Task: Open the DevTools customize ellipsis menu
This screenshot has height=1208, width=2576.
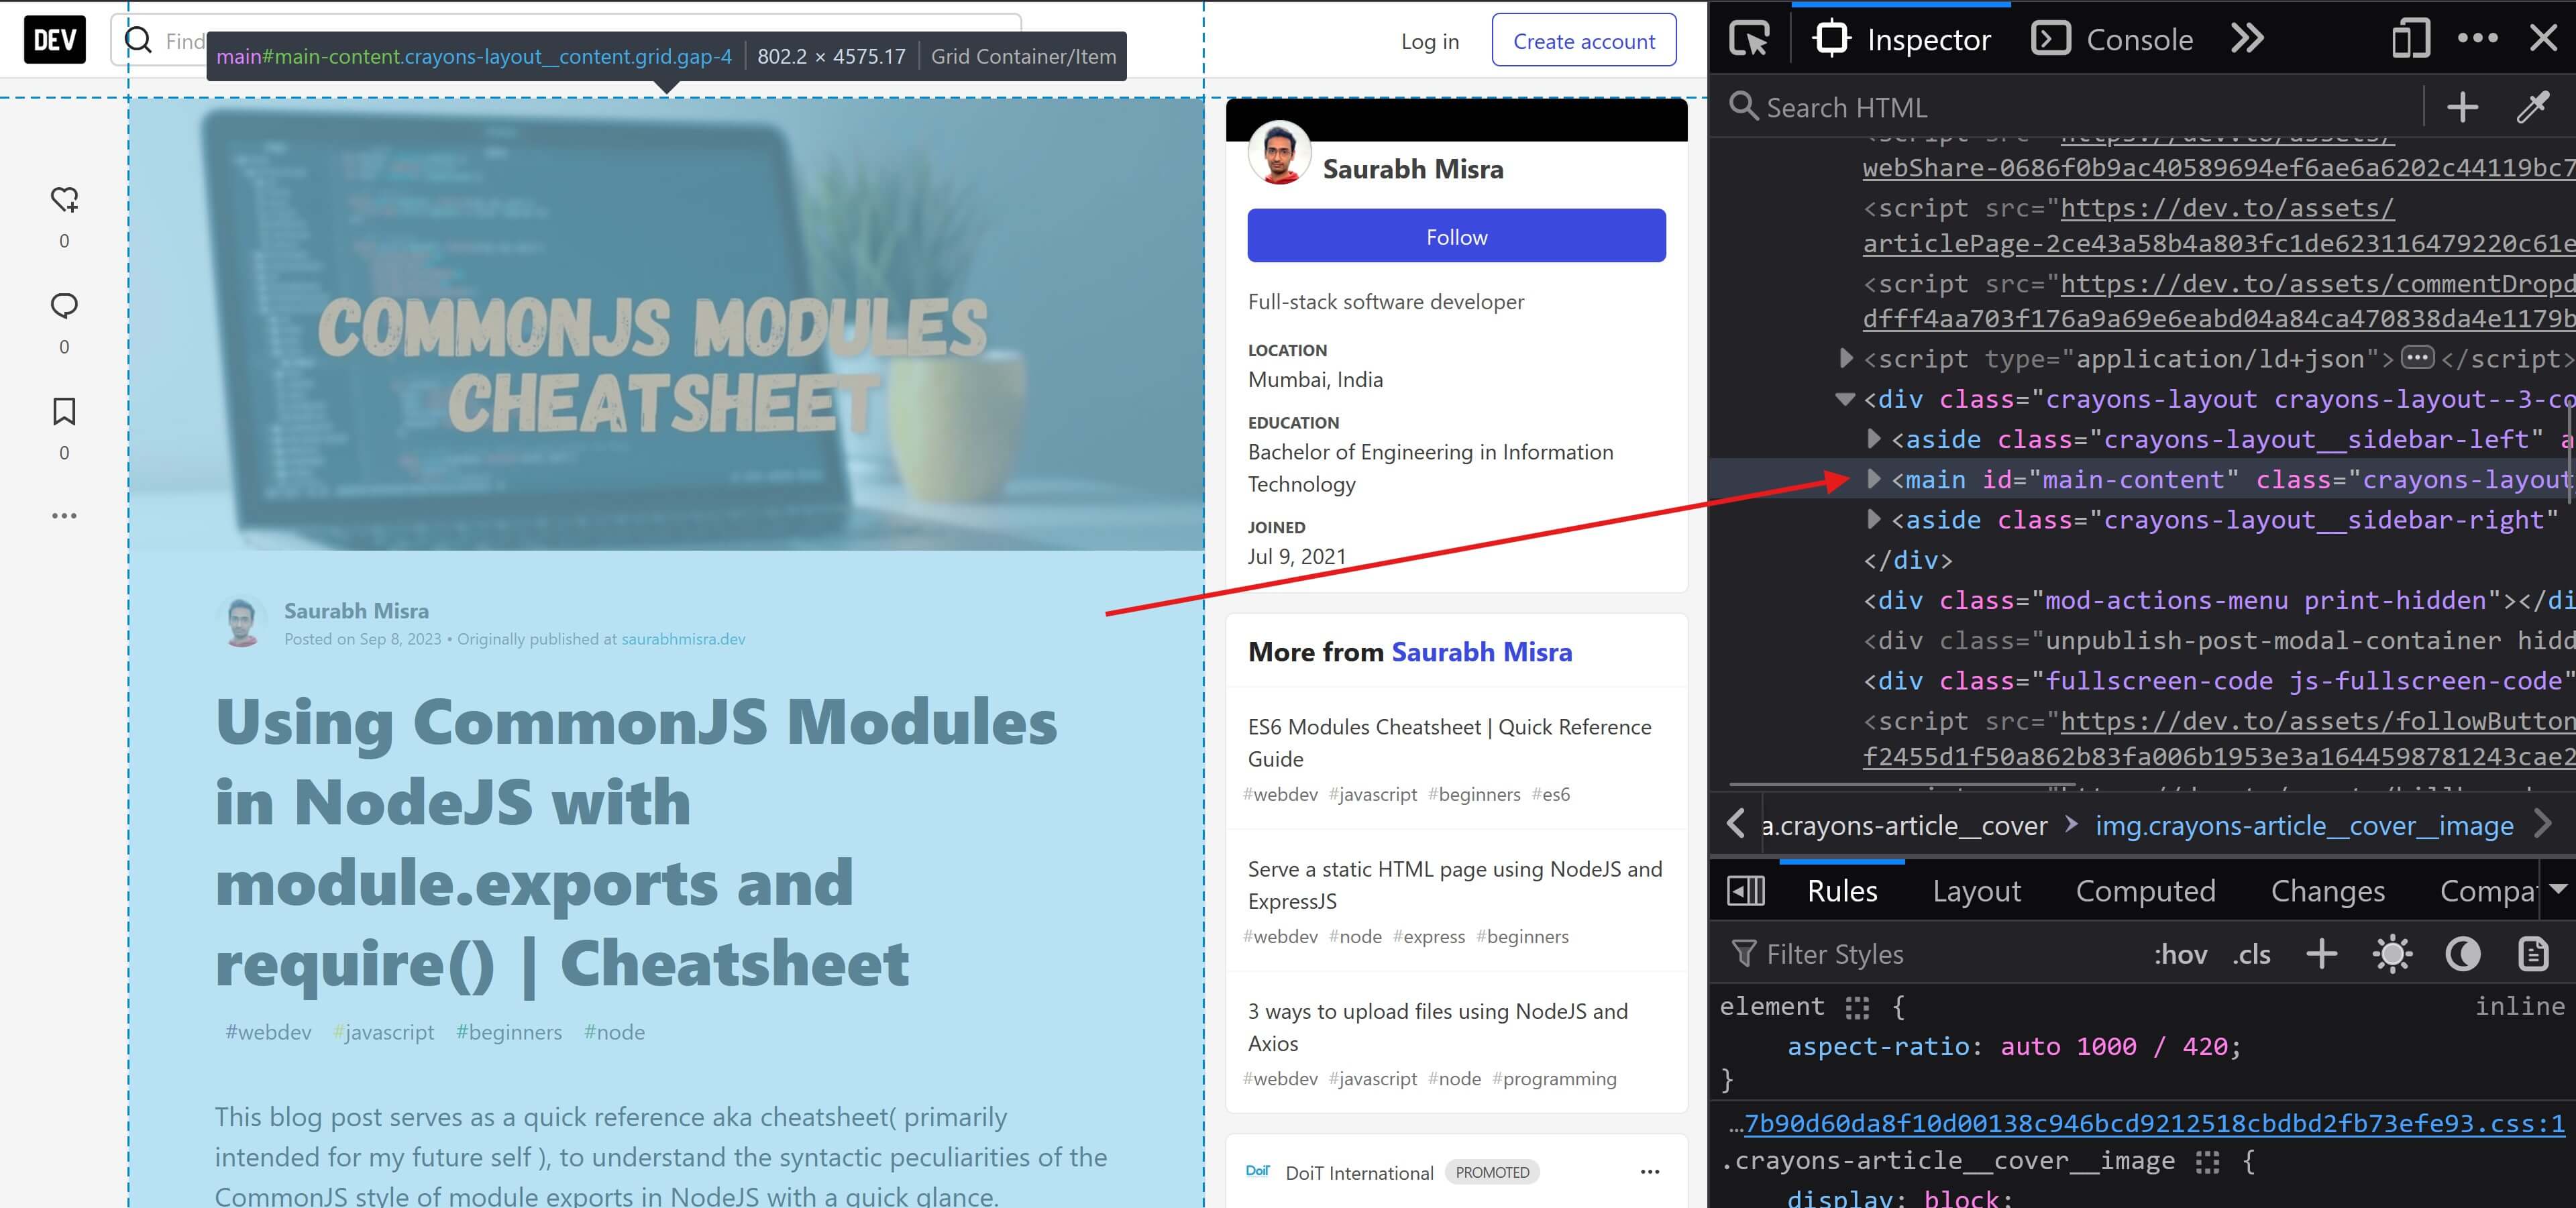Action: click(x=2478, y=38)
